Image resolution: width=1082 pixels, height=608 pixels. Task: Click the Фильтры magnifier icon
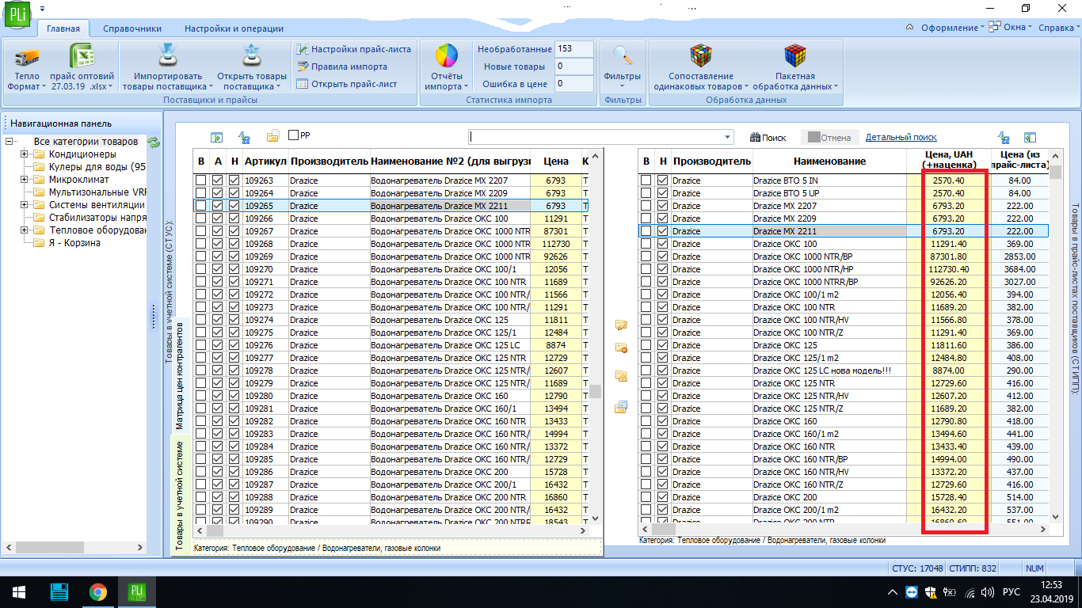coord(623,55)
